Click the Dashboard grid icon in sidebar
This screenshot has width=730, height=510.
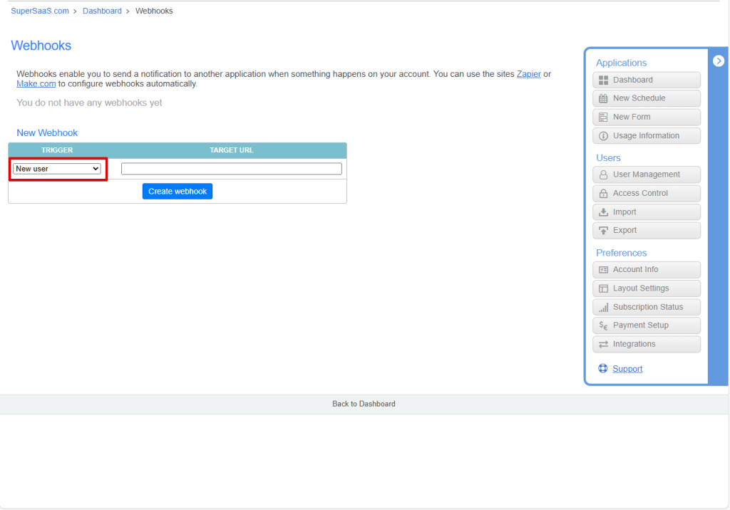coord(603,80)
